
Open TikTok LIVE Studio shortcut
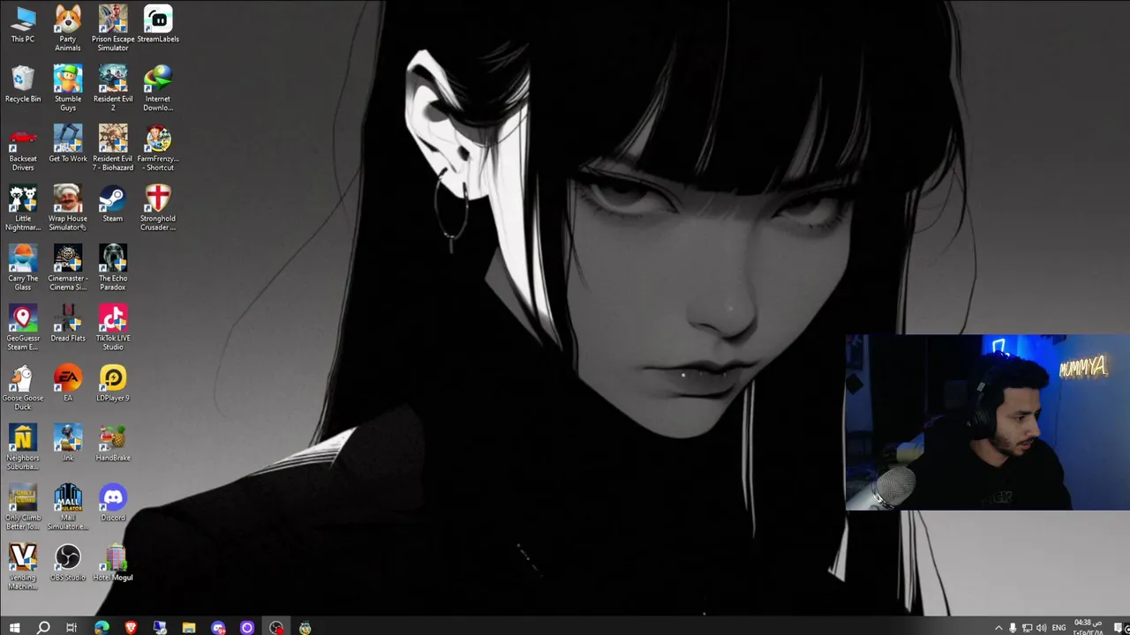click(113, 327)
